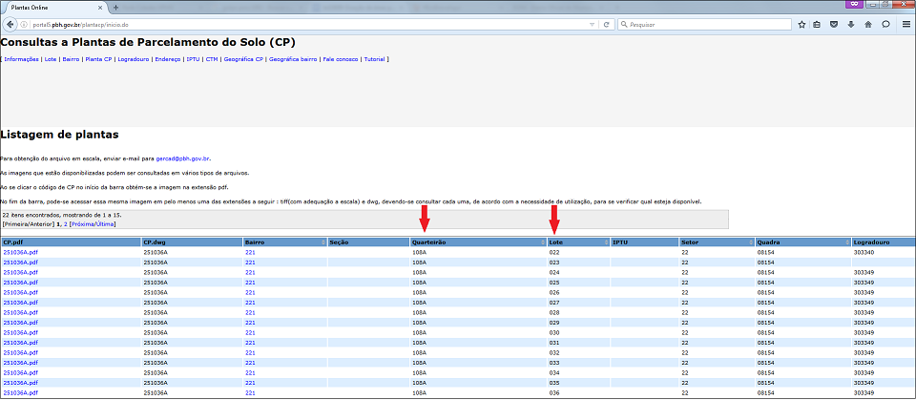Open the downloads arrow icon
This screenshot has width=916, height=400.
[x=851, y=24]
